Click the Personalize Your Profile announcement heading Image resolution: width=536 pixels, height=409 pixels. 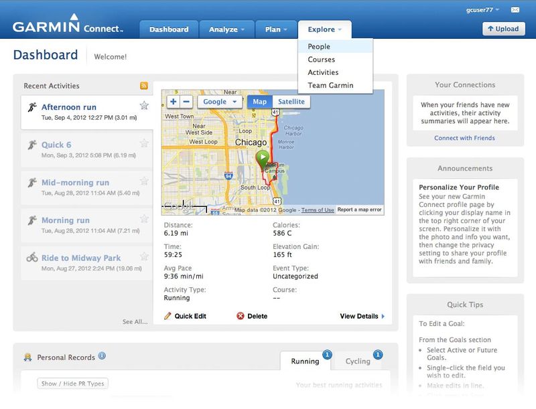(x=459, y=187)
